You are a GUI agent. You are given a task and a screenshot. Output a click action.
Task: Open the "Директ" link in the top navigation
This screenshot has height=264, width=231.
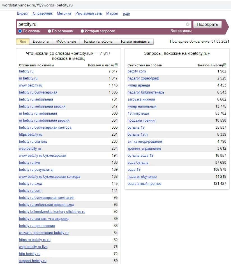(x=23, y=13)
